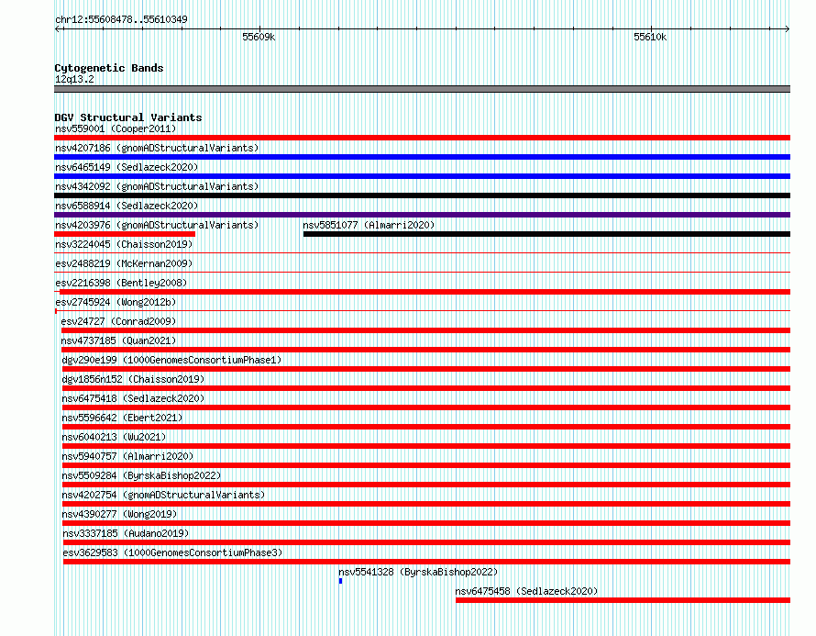816x636 pixels.
Task: Click the 55609k ruler tick label
Action: [259, 37]
